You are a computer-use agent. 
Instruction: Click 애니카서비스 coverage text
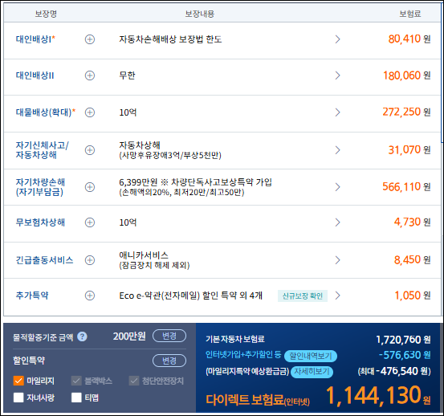pyautogui.click(x=144, y=255)
